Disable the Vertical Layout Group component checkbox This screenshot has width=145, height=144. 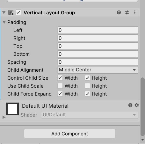pos(18,12)
